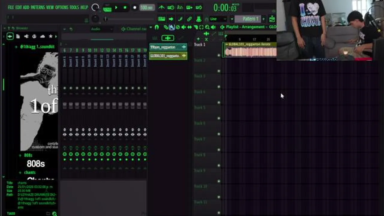Expand the chants folder in browser
This screenshot has width=384, height=216.
tap(20, 172)
